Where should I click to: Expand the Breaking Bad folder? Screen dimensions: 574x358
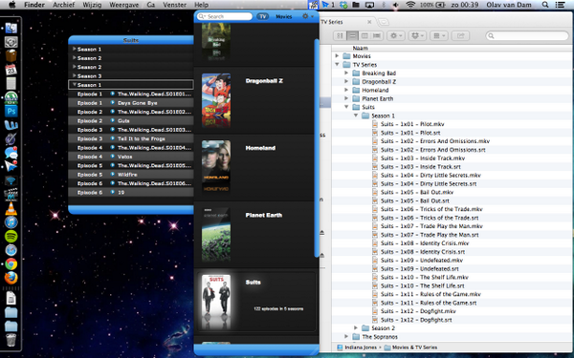click(346, 74)
